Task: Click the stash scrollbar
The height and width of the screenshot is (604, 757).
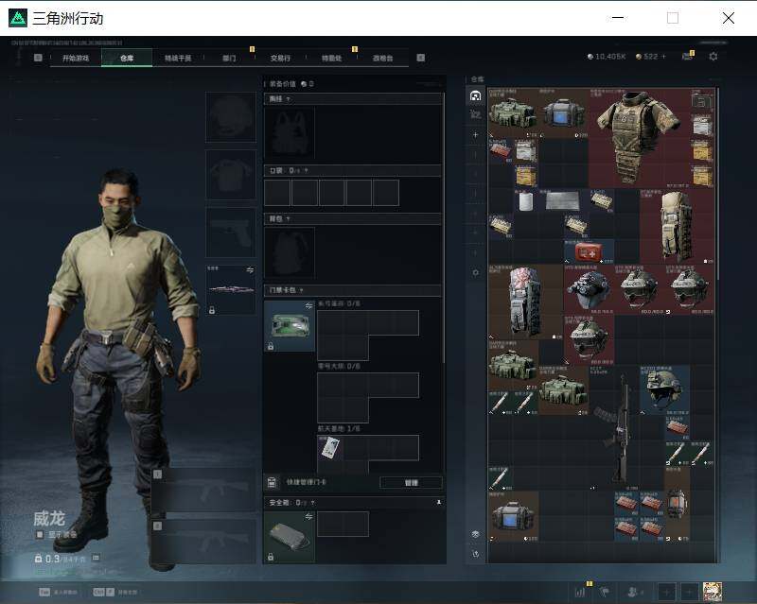Action: [x=717, y=183]
